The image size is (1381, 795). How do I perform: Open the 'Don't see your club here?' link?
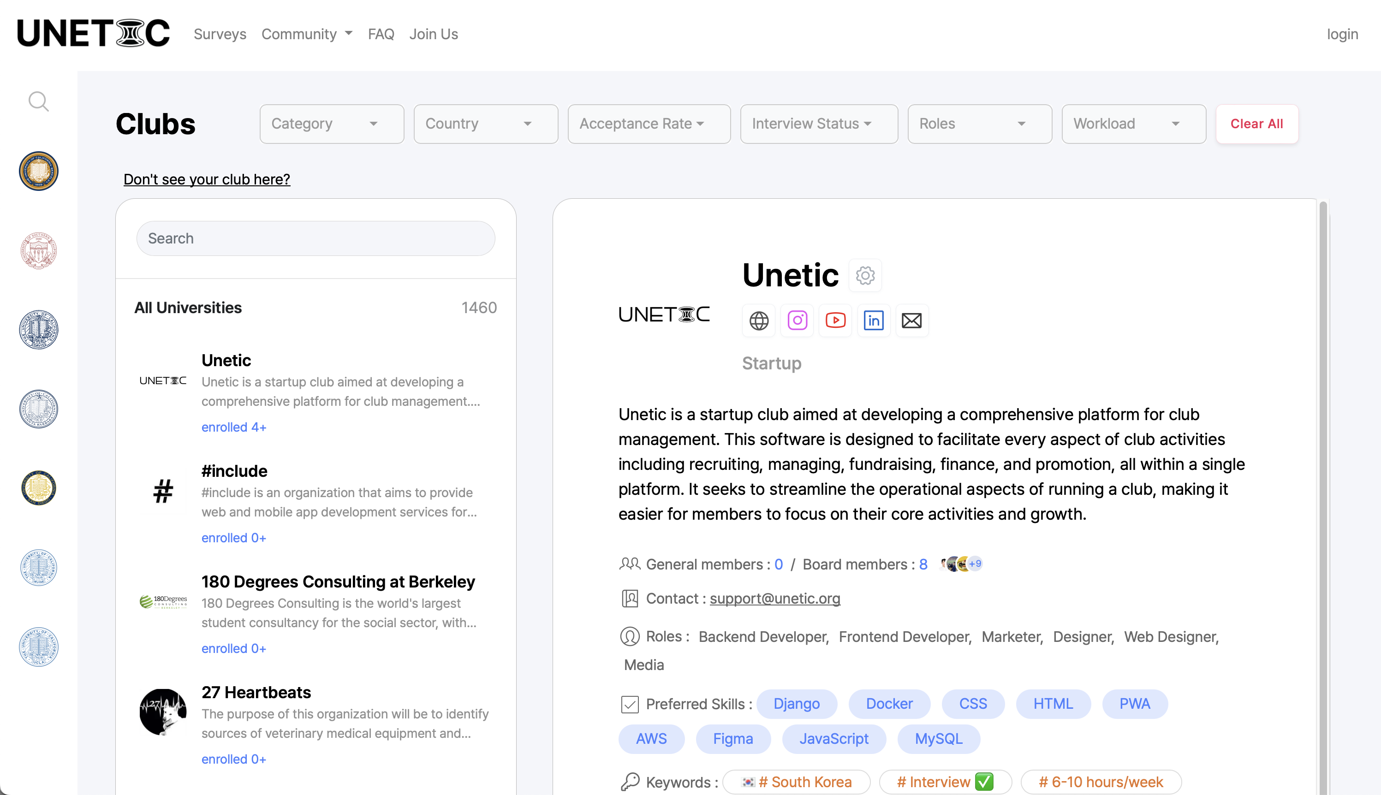click(207, 179)
